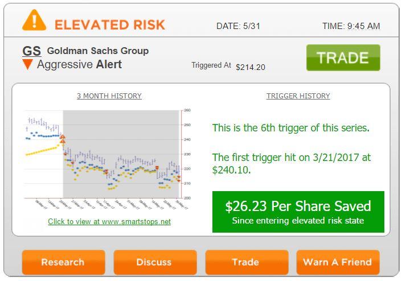The width and height of the screenshot is (410, 281).
Task: Click the orange down-arrow Aggressive Alert icon
Action: pyautogui.click(x=27, y=65)
